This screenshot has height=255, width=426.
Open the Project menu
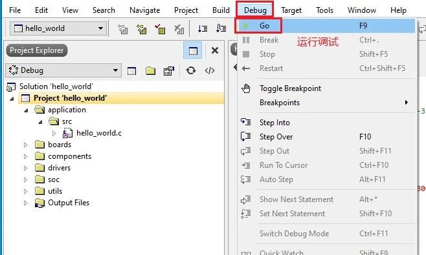point(186,10)
